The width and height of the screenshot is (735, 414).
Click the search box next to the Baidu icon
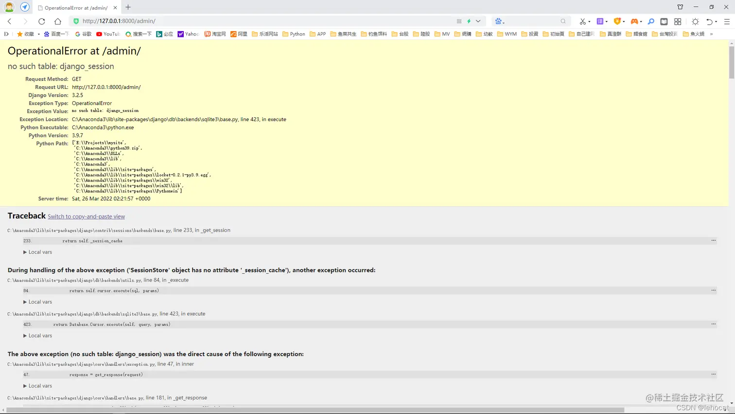tap(532, 21)
